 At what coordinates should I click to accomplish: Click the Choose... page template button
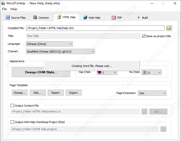[x=20, y=93]
